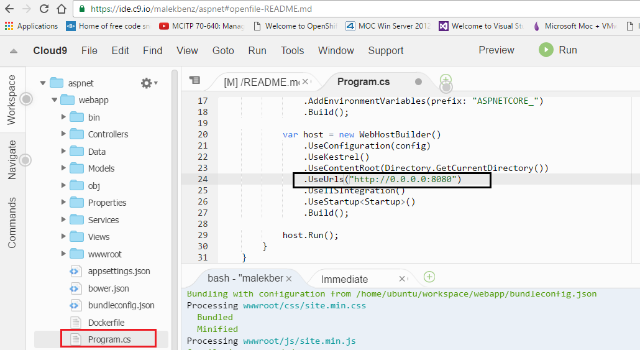The image size is (640, 350).
Task: Switch to the Program.cs editor tab
Action: pyautogui.click(x=363, y=81)
